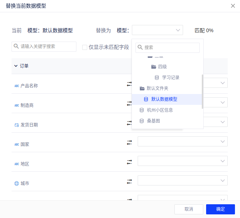Click the calendar icon next to 发货日期

tap(17, 125)
